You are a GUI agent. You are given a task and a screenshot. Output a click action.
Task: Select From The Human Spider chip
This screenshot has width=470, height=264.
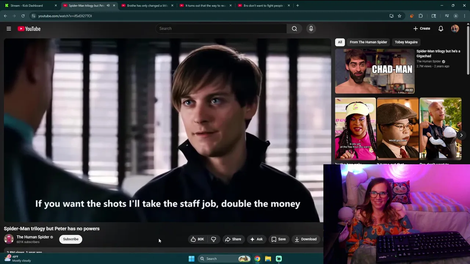[368, 42]
